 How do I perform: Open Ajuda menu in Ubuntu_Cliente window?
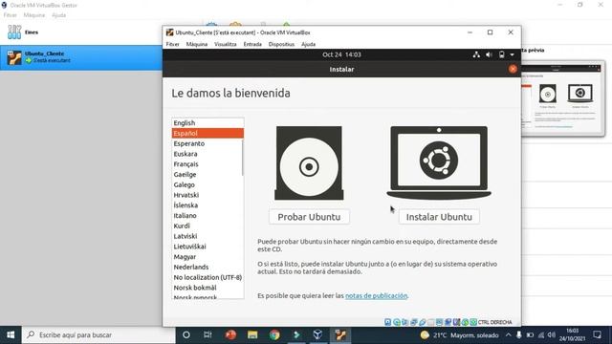tap(308, 44)
